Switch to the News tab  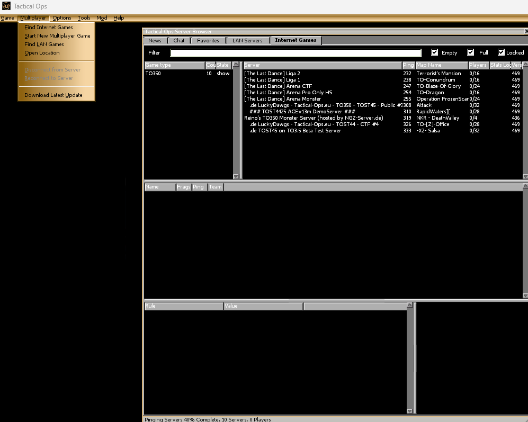pos(155,40)
